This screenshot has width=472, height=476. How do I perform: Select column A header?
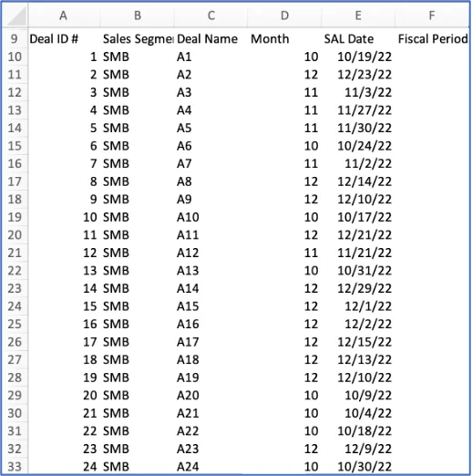pyautogui.click(x=64, y=16)
